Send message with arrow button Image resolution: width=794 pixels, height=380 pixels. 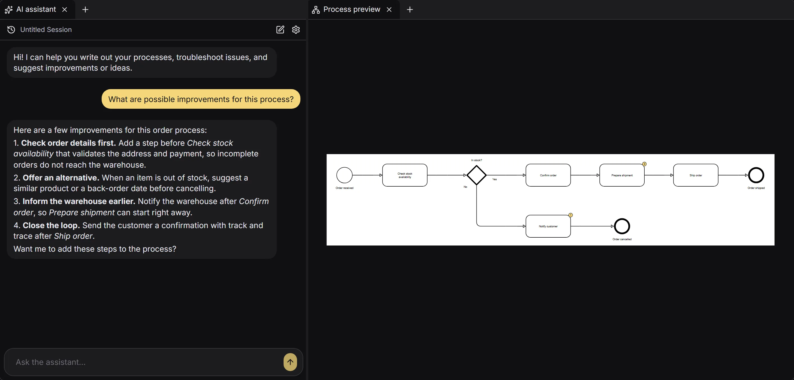click(290, 362)
